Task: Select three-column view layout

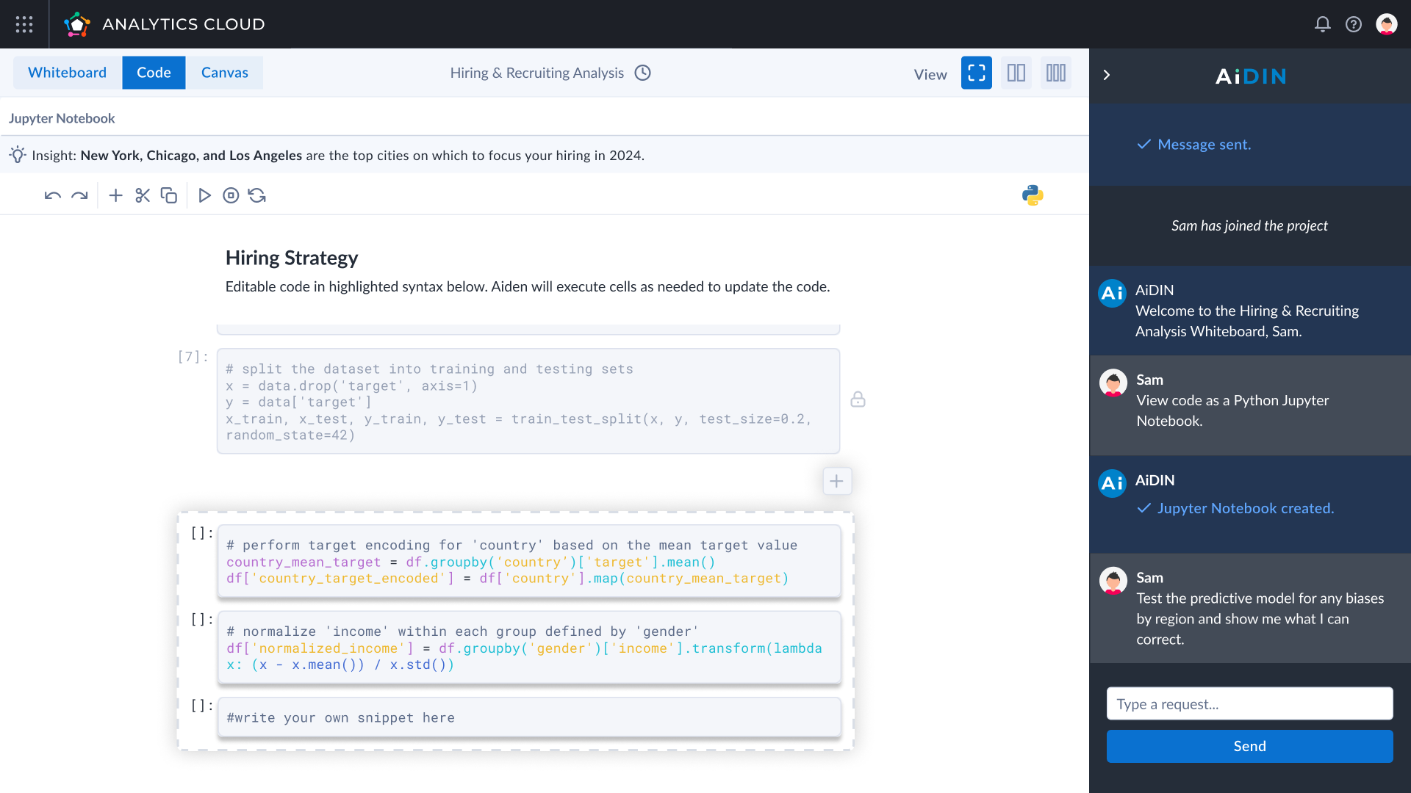Action: point(1056,73)
